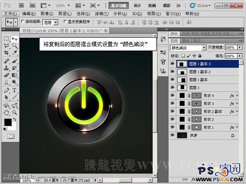Hide layer 图层 1

pos(173,87)
